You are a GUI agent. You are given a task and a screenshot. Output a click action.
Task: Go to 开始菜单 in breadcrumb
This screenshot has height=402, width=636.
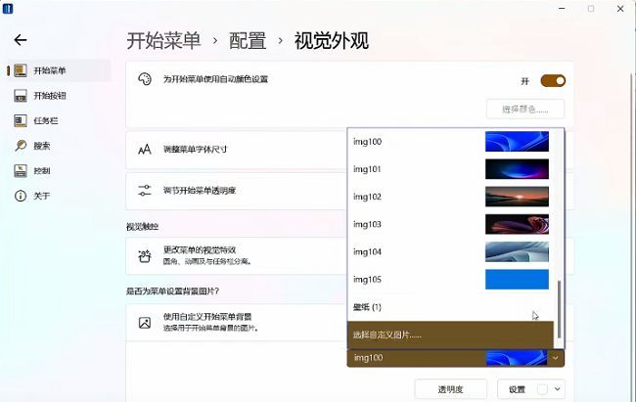tap(163, 40)
